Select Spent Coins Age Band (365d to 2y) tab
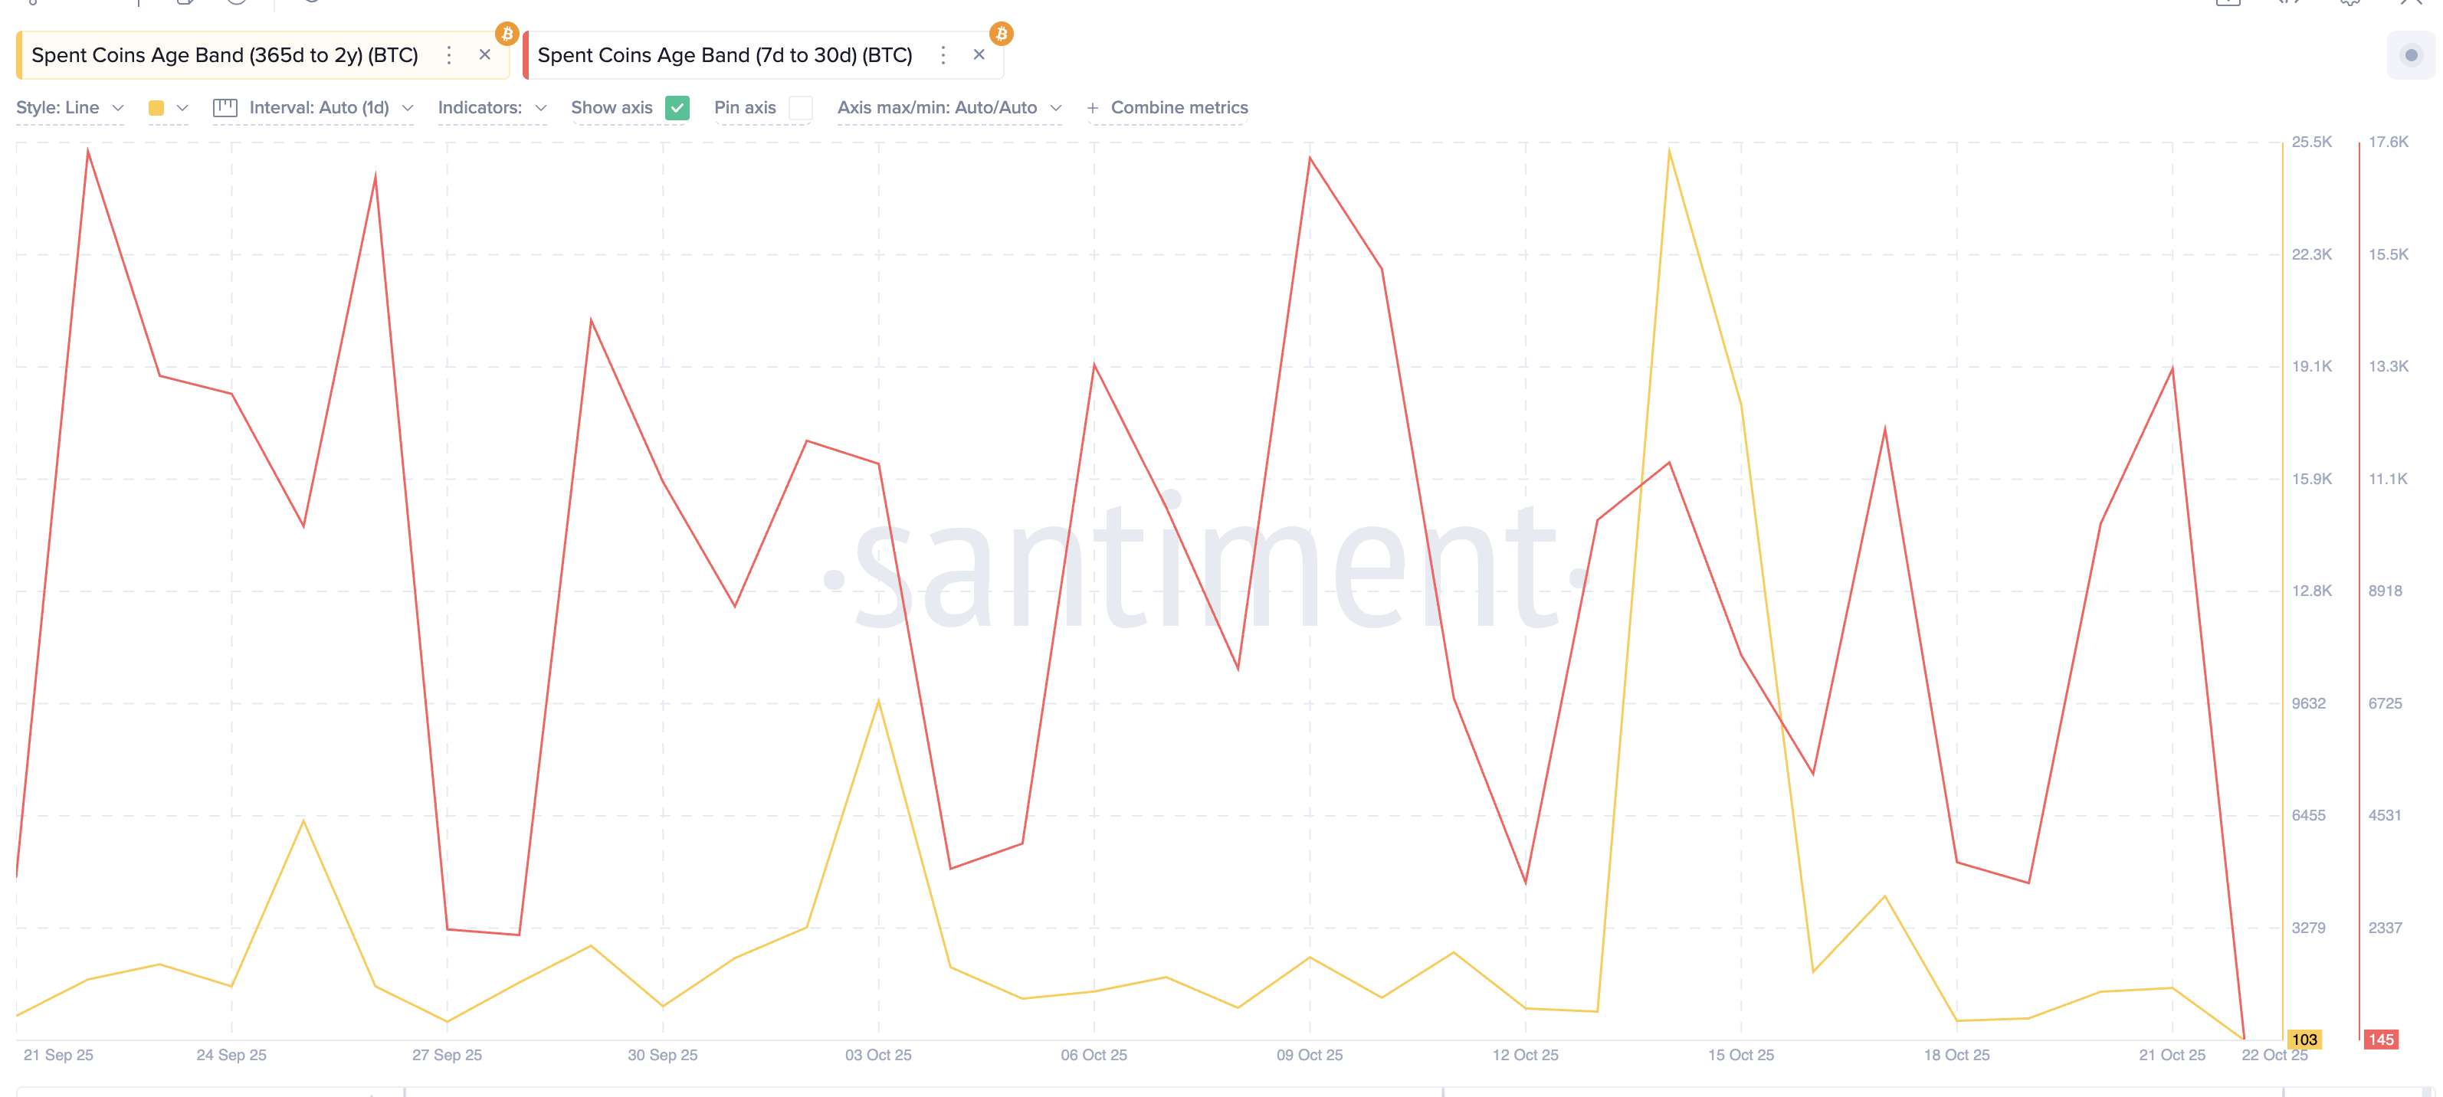This screenshot has height=1097, width=2443. (225, 55)
